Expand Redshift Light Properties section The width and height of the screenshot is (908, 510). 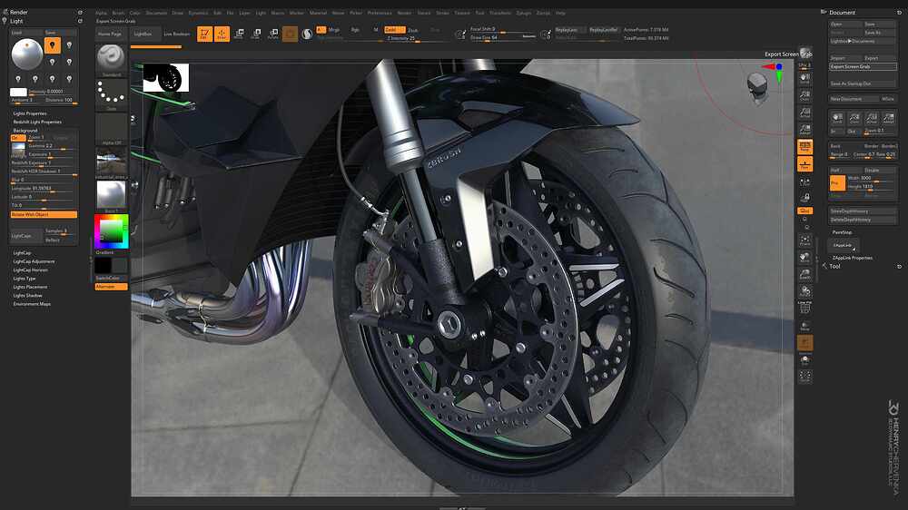(37, 123)
